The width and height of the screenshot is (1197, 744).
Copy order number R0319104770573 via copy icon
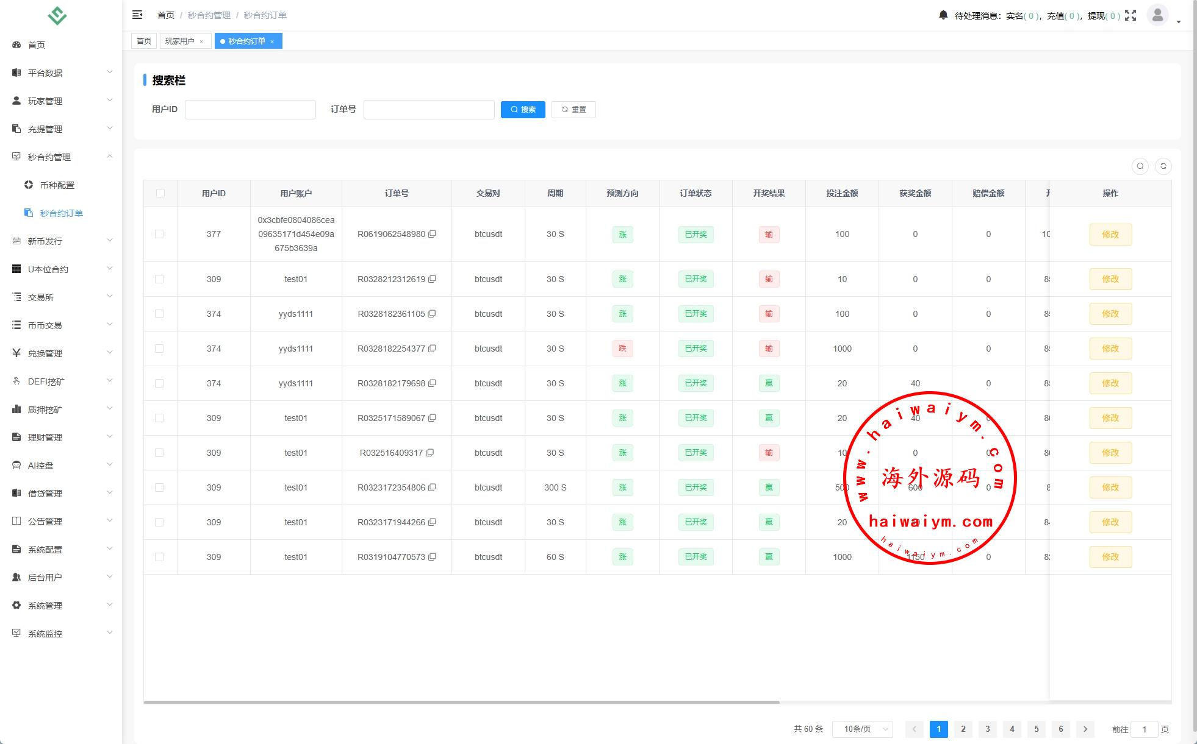coord(432,557)
